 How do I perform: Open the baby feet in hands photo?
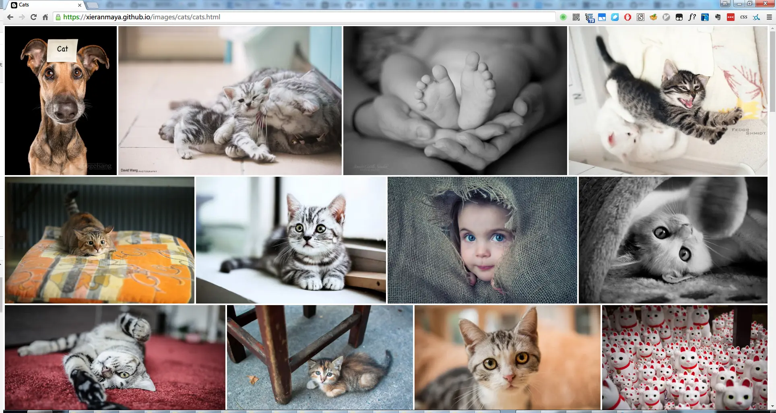[x=455, y=101]
